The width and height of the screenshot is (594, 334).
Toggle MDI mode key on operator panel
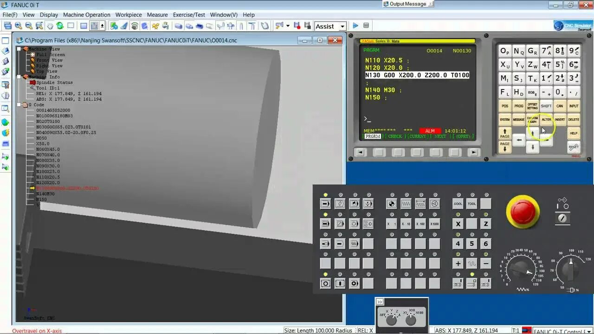click(354, 204)
